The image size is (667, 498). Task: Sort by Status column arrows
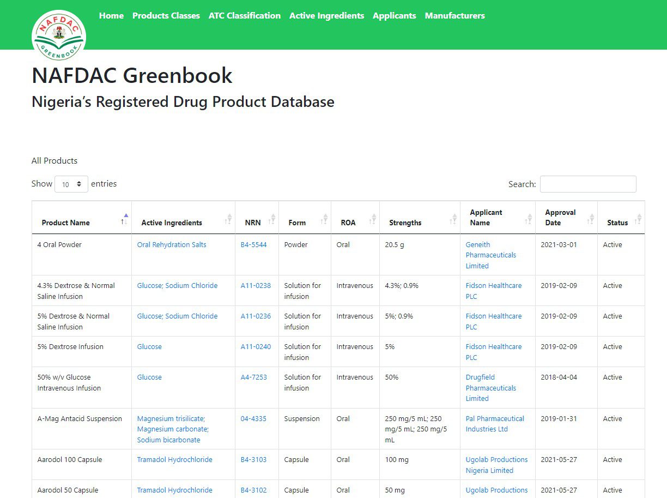(638, 219)
